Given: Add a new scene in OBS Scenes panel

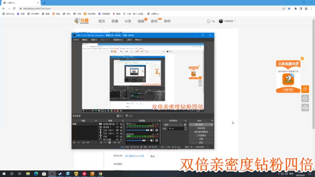Looking at the screenshot, I should [74, 142].
